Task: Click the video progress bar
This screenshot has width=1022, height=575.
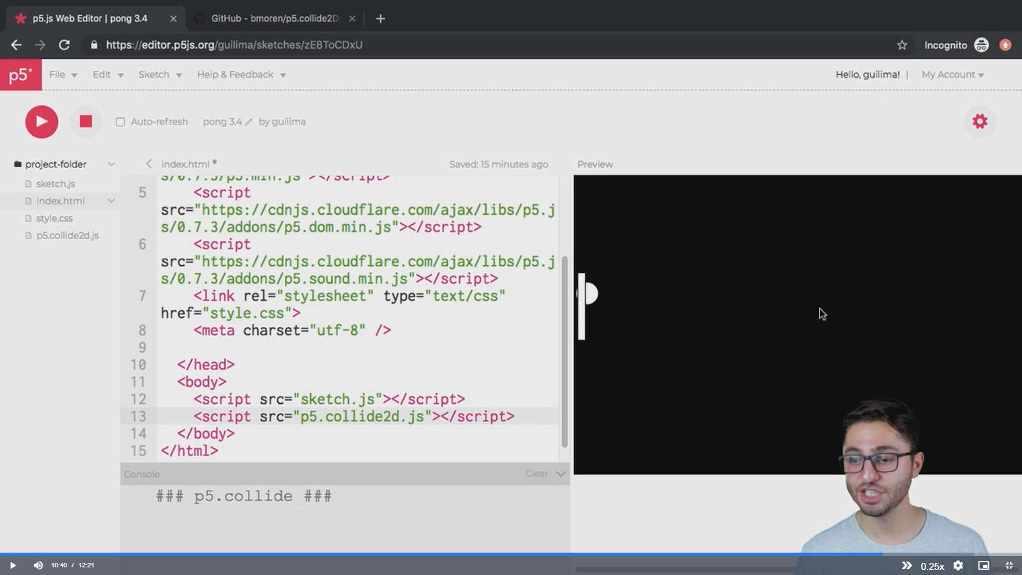Action: (x=511, y=554)
